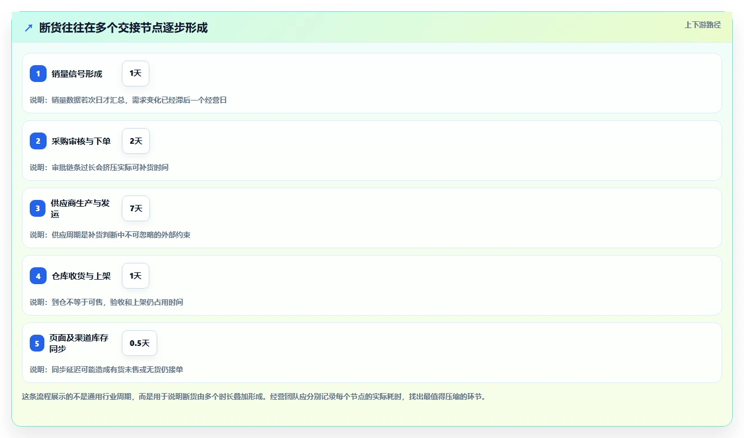Select the 页面及渠道库存同步 step title
The width and height of the screenshot is (744, 438).
pos(79,343)
